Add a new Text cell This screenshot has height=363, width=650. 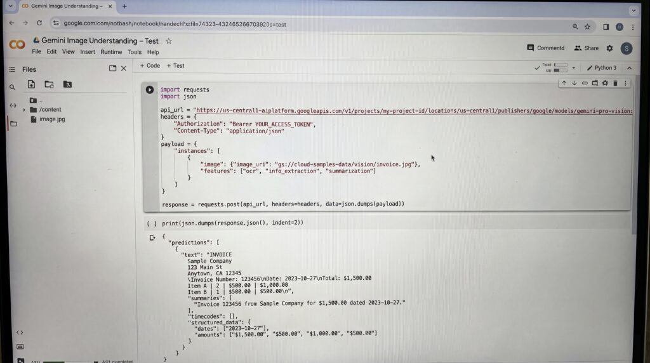[176, 65]
